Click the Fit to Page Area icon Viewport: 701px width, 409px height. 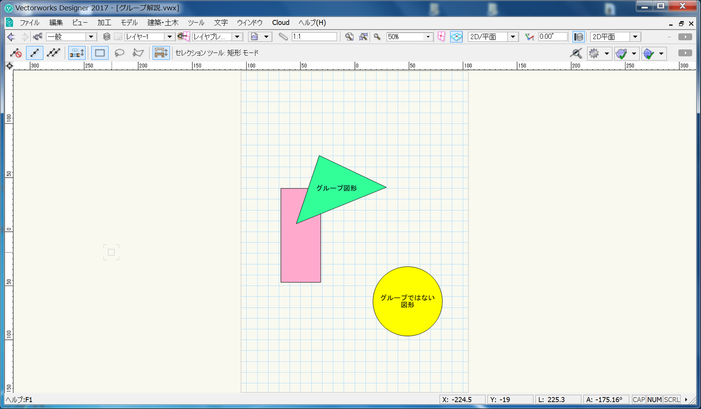click(x=349, y=37)
